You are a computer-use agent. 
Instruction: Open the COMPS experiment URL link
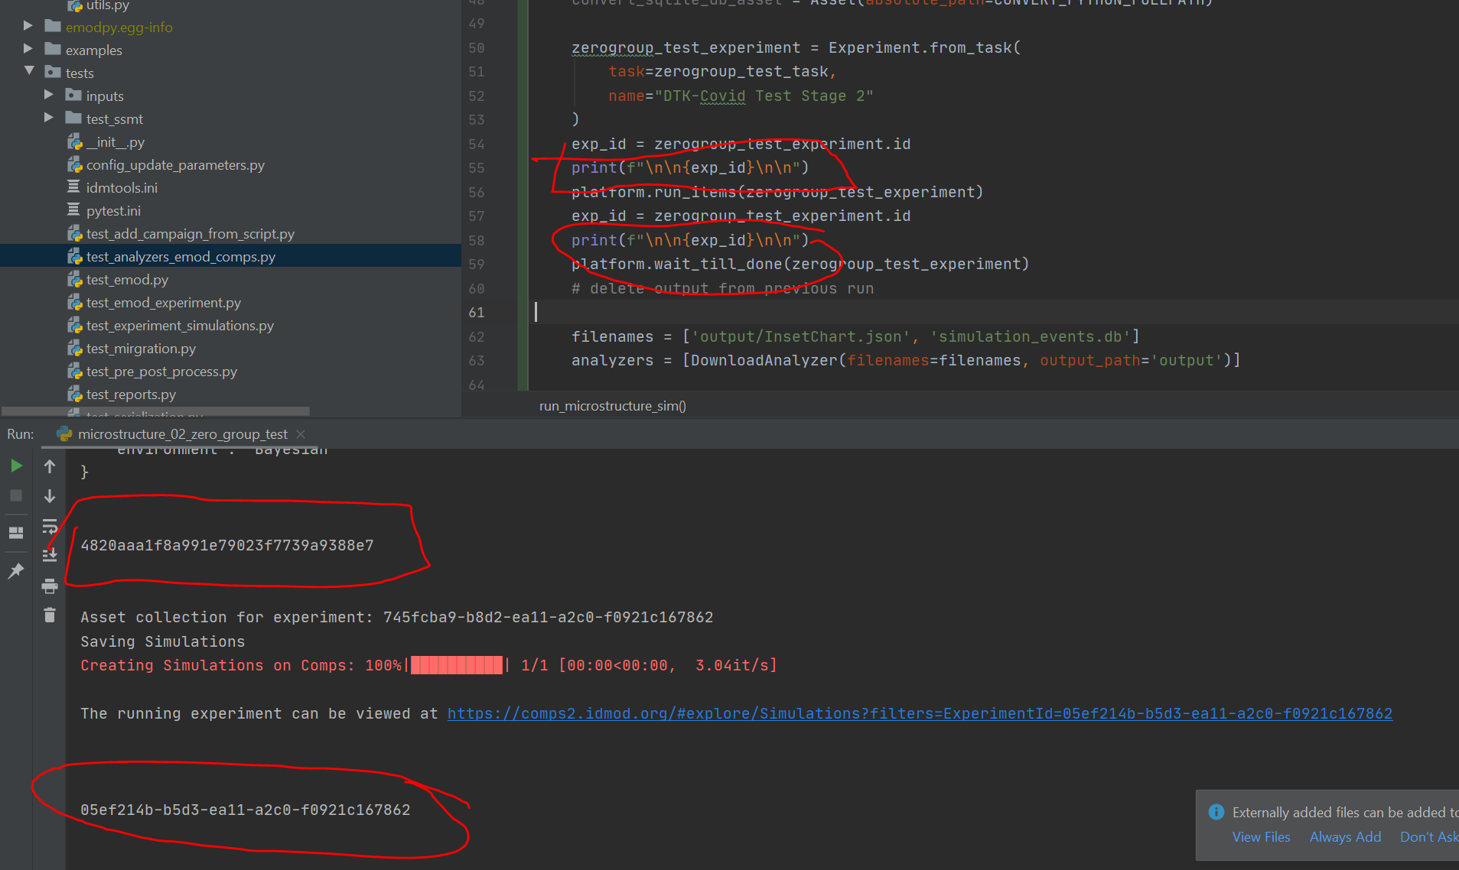pyautogui.click(x=918, y=713)
